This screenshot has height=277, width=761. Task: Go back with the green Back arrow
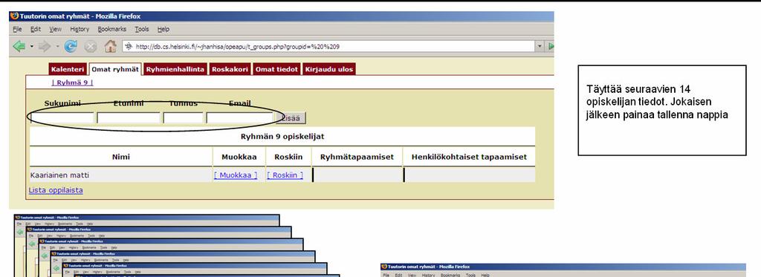pos(19,47)
